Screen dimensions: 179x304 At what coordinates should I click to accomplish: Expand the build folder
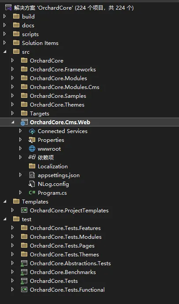click(x=5, y=16)
